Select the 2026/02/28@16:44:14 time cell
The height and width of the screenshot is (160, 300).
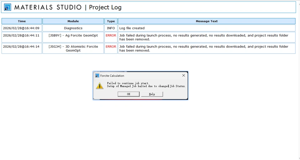(22, 48)
